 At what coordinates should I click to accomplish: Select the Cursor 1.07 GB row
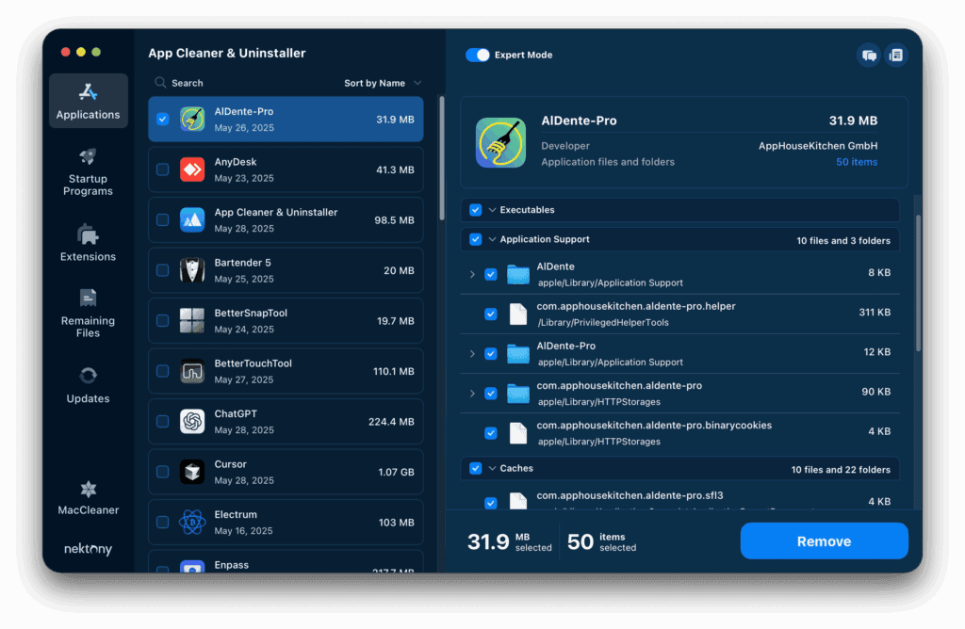pyautogui.click(x=286, y=472)
